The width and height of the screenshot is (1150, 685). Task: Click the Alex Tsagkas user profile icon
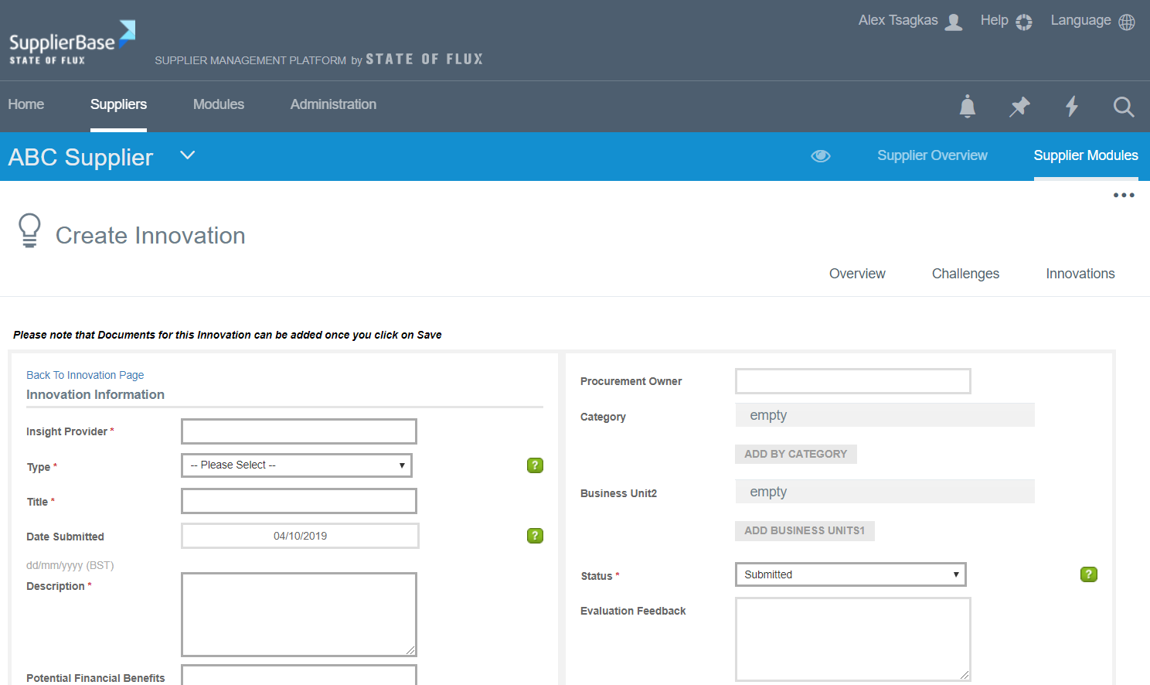click(953, 22)
